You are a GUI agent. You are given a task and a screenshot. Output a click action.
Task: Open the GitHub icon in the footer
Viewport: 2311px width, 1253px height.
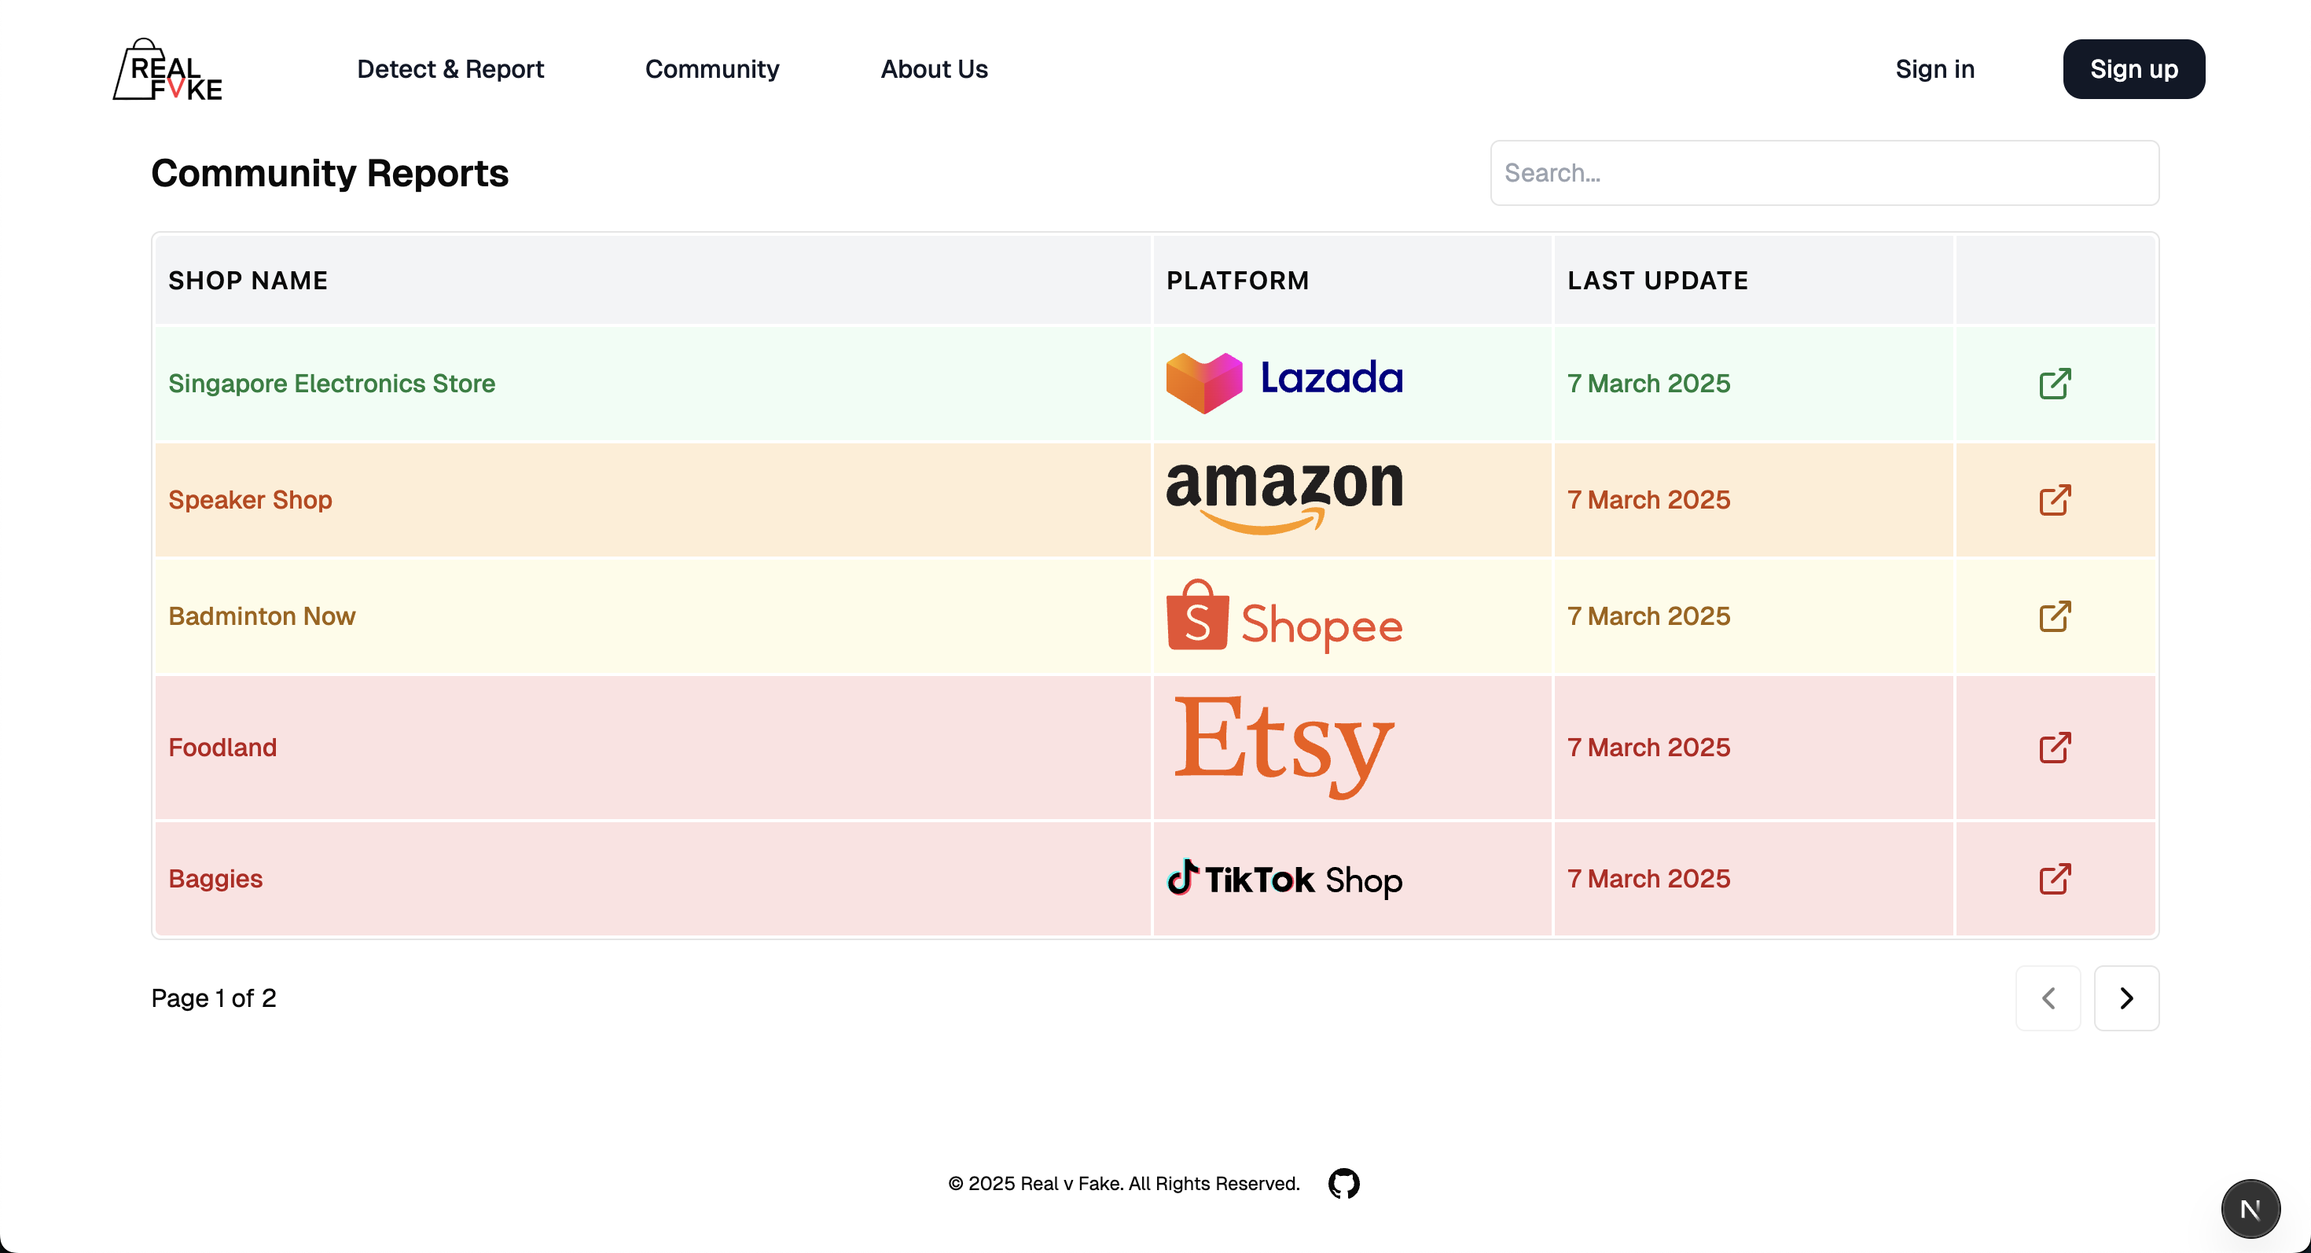[x=1343, y=1183]
